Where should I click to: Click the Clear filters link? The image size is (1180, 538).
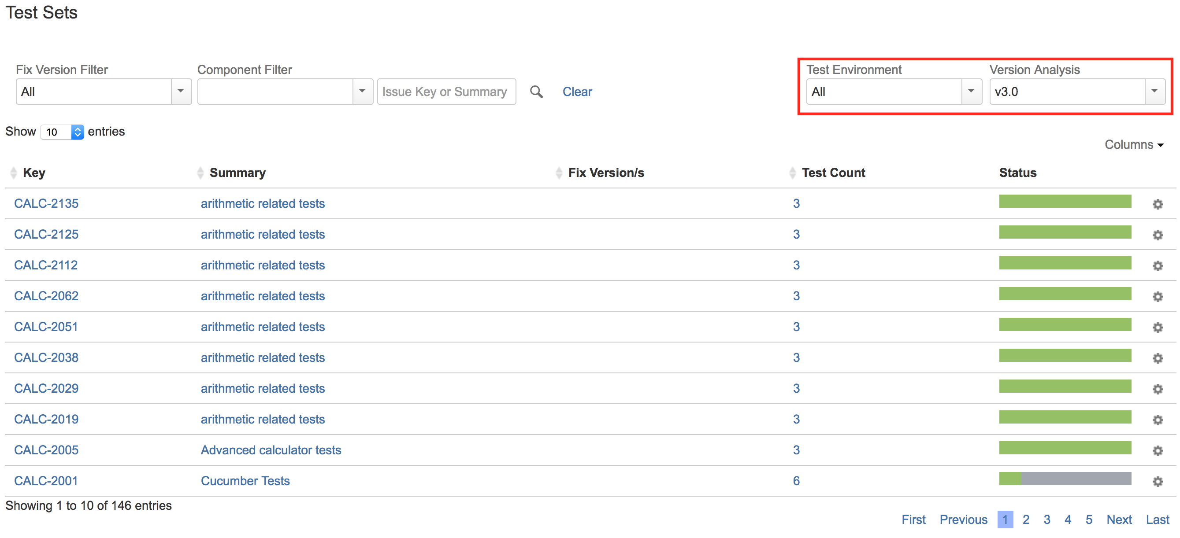pos(577,92)
